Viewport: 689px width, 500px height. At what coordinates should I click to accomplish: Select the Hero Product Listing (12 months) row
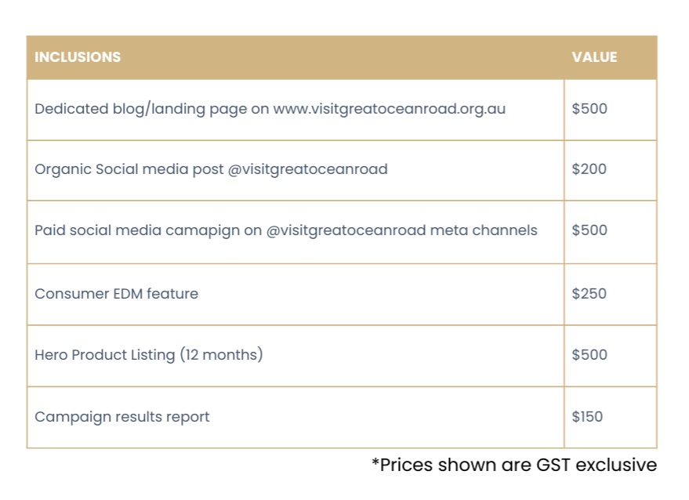[148, 355]
